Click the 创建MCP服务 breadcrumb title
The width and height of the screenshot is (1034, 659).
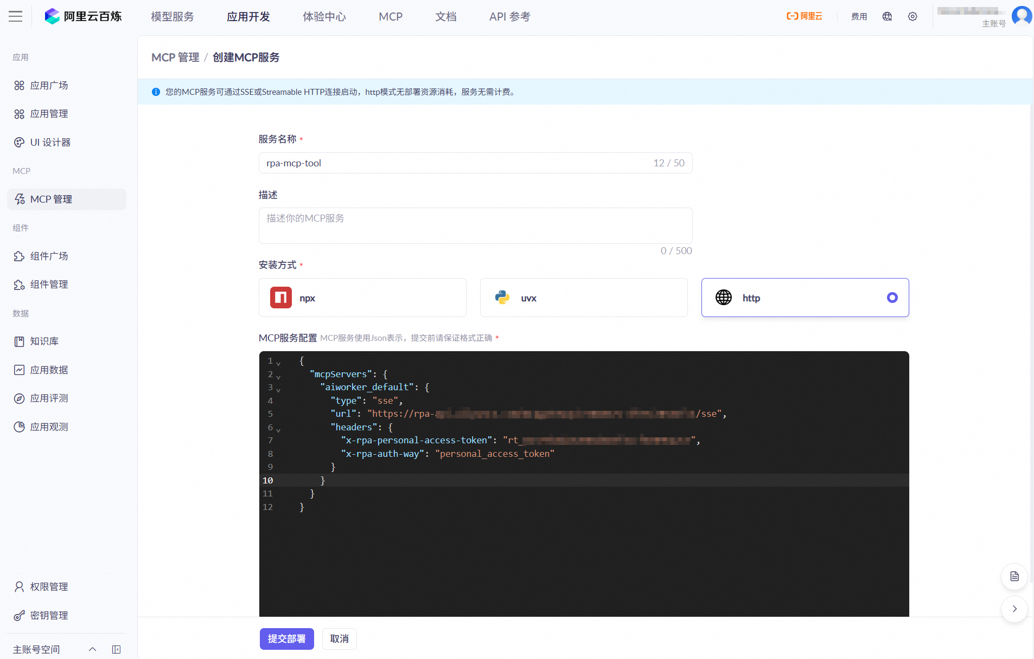246,57
